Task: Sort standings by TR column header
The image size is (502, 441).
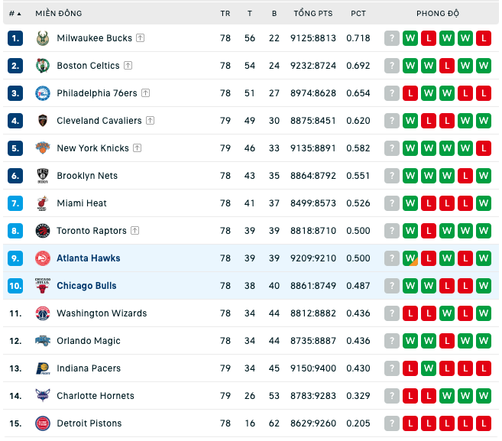Action: pos(225,14)
